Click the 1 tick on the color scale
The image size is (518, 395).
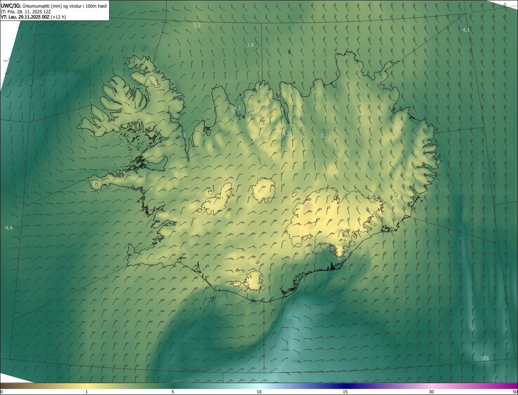tap(87, 392)
